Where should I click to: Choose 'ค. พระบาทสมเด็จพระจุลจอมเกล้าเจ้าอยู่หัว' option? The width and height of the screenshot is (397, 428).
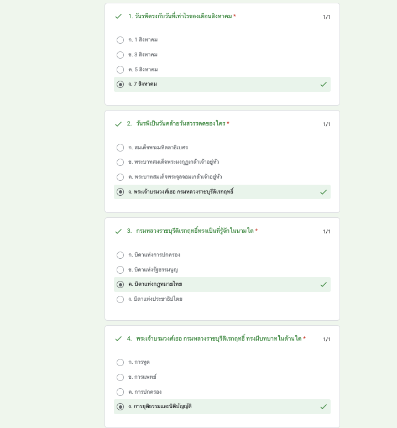pyautogui.click(x=121, y=177)
